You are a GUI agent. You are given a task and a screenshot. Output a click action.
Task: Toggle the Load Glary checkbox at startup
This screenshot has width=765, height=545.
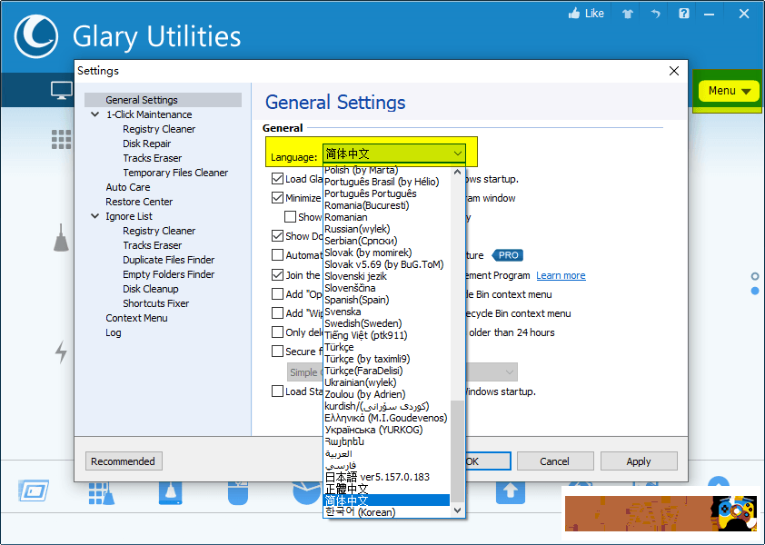coord(278,179)
